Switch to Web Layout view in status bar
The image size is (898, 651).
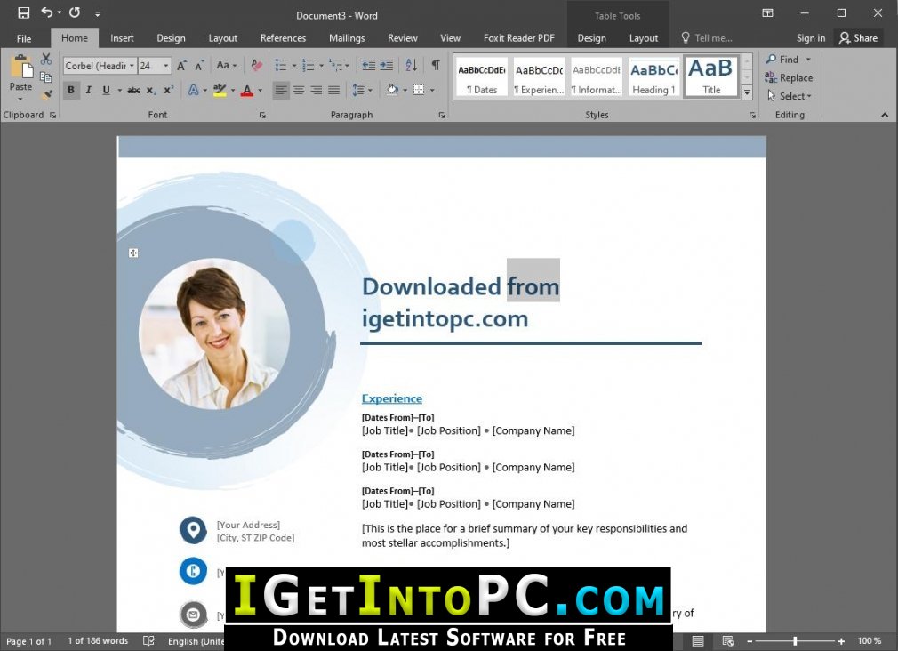pyautogui.click(x=728, y=640)
